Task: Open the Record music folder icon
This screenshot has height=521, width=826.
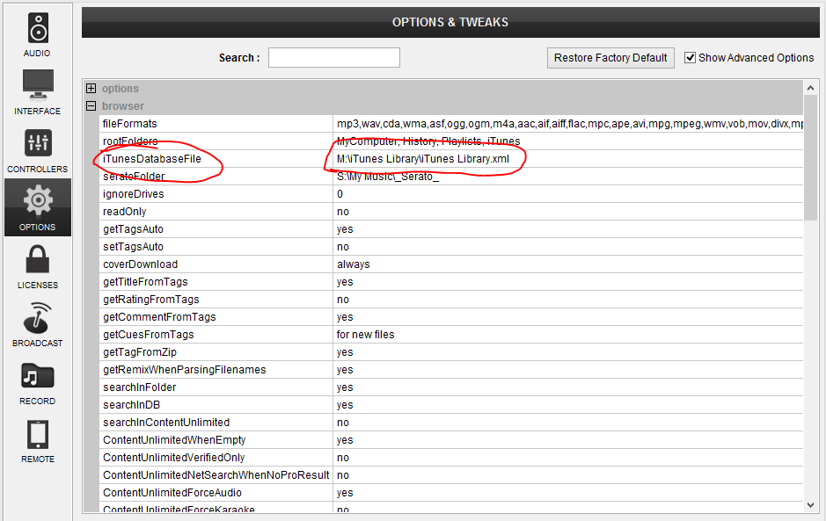Action: (x=37, y=376)
